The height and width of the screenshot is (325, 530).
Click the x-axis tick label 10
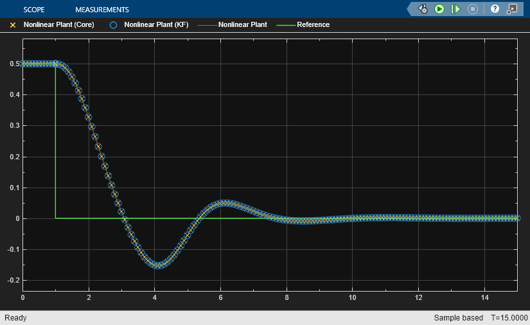(353, 297)
